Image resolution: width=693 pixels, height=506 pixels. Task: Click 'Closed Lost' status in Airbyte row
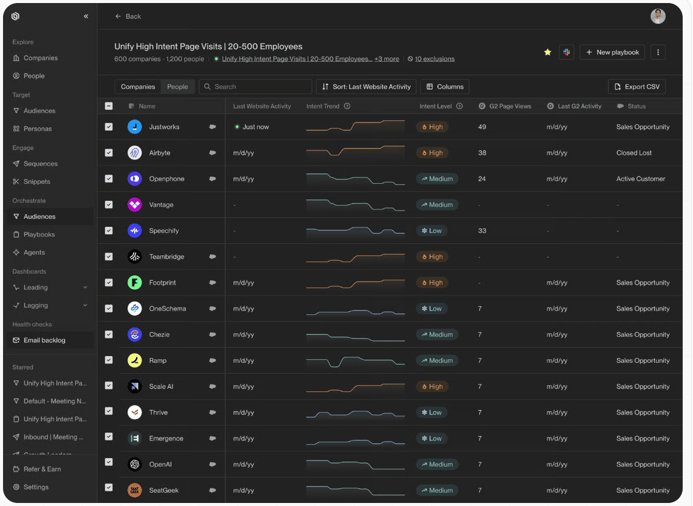(634, 153)
